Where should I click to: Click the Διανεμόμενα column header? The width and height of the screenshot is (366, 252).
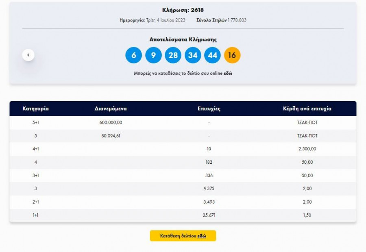pyautogui.click(x=111, y=109)
